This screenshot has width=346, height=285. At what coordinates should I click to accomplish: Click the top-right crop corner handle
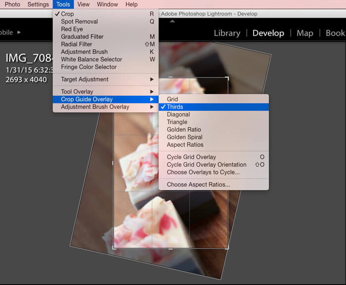click(x=227, y=78)
